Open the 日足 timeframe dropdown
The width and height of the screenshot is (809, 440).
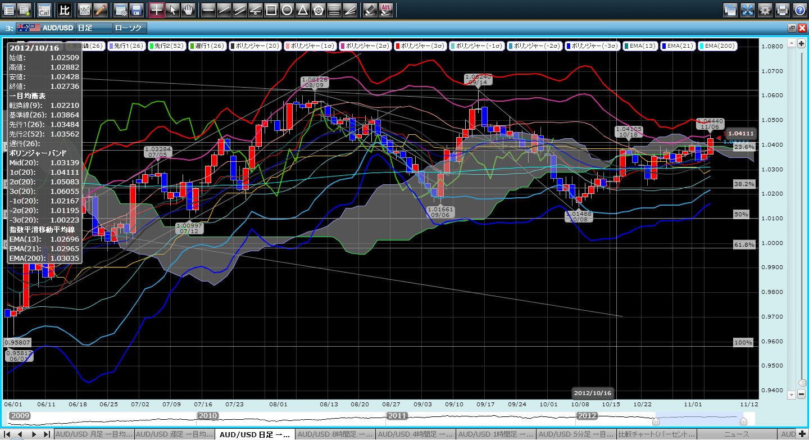[93, 28]
